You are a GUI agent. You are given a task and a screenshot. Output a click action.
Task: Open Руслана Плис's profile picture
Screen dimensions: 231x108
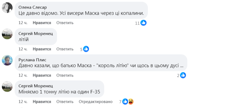pyautogui.click(x=7, y=60)
